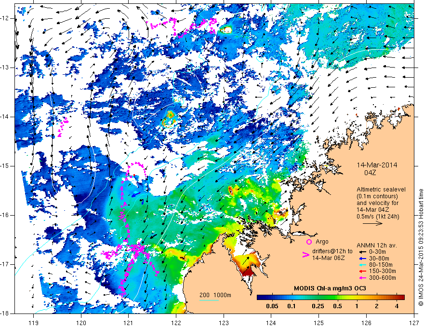Click the longitude axis label 126
Viewport: 424px width, 328px height.
(366, 323)
